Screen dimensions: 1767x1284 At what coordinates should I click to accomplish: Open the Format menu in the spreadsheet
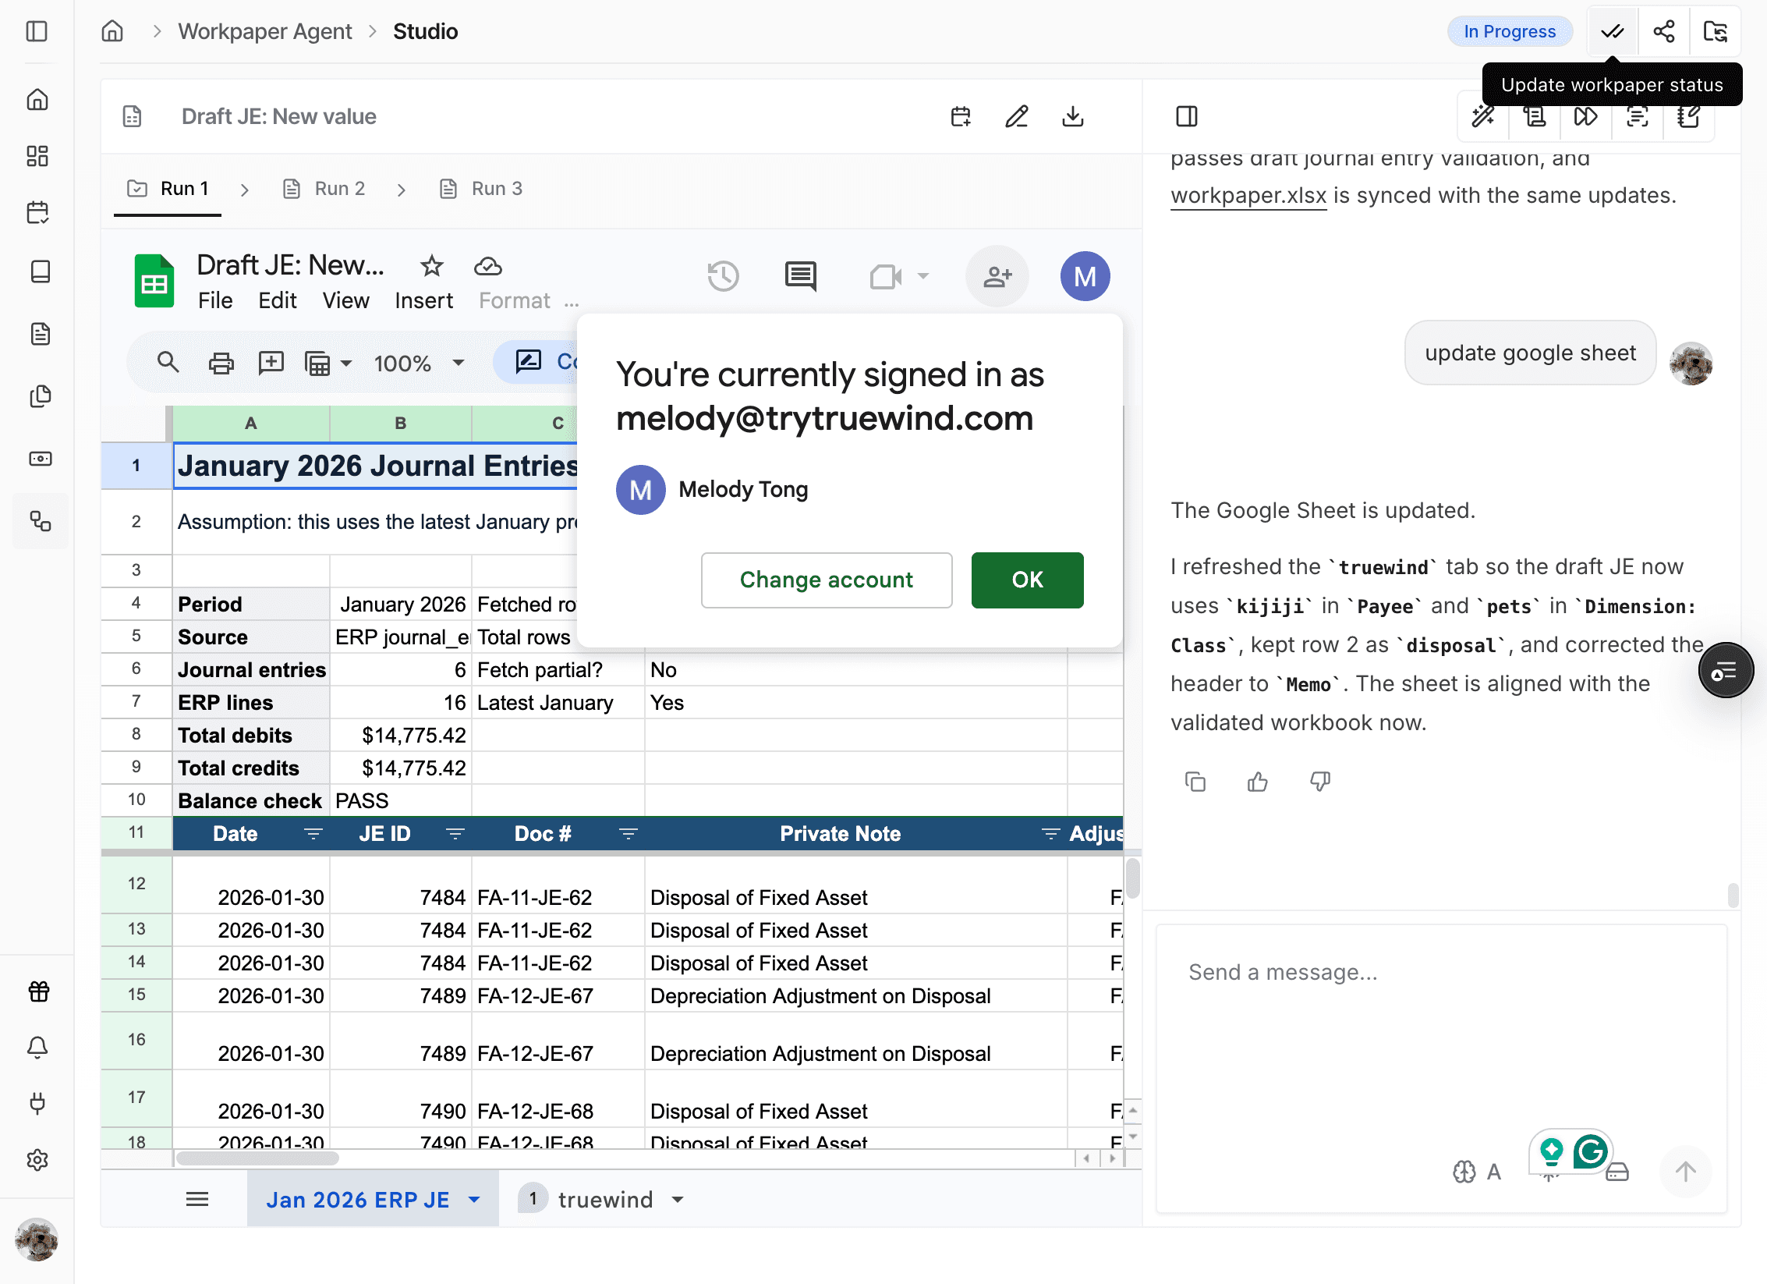coord(514,300)
